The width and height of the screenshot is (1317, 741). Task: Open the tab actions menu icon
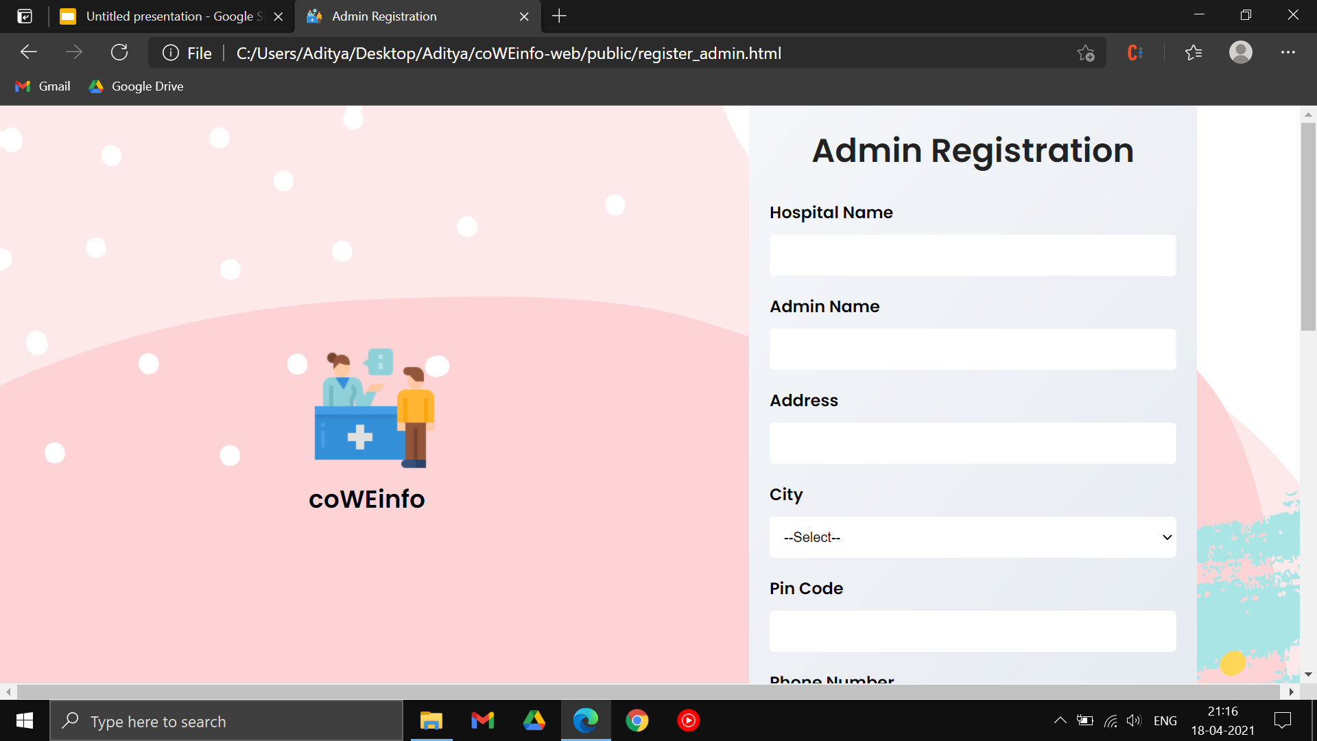click(x=25, y=16)
